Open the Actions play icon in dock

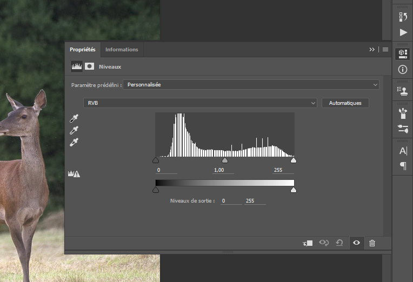point(403,32)
